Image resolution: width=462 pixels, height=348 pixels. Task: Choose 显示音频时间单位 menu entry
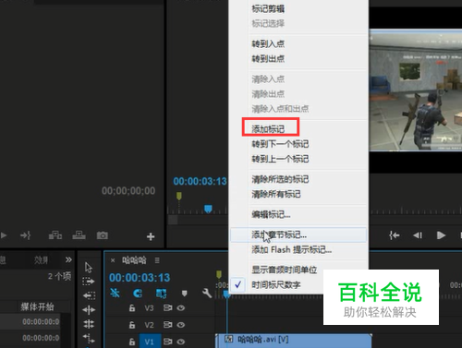click(x=284, y=270)
